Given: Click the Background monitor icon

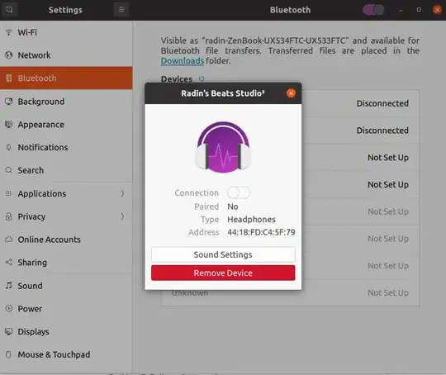Looking at the screenshot, I should [9, 102].
